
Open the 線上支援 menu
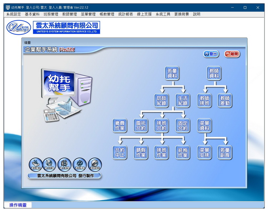(x=144, y=14)
